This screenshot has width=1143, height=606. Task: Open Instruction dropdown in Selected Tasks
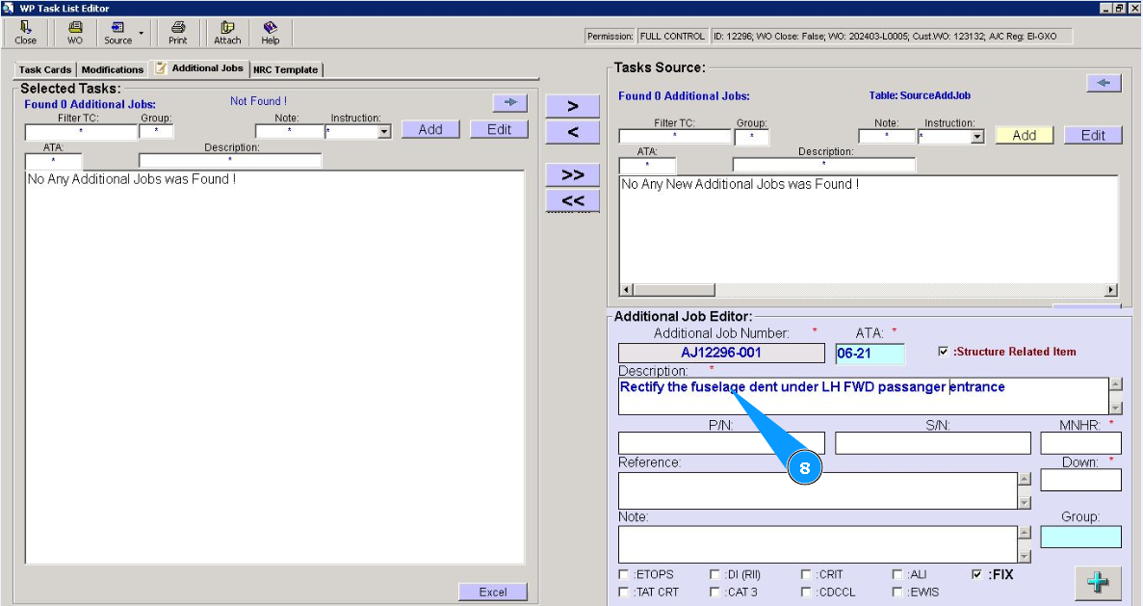click(x=384, y=132)
